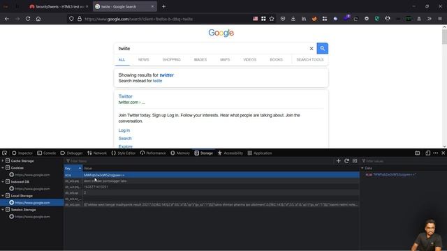Viewport: 447px width, 251px height.
Task: Select google.com under Local Storage
Action: pyautogui.click(x=32, y=203)
